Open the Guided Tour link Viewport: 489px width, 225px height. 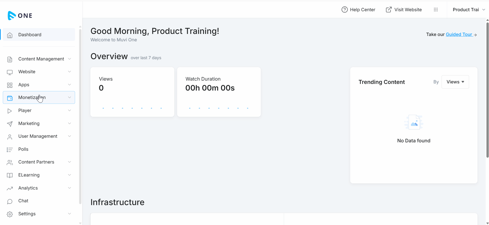459,34
